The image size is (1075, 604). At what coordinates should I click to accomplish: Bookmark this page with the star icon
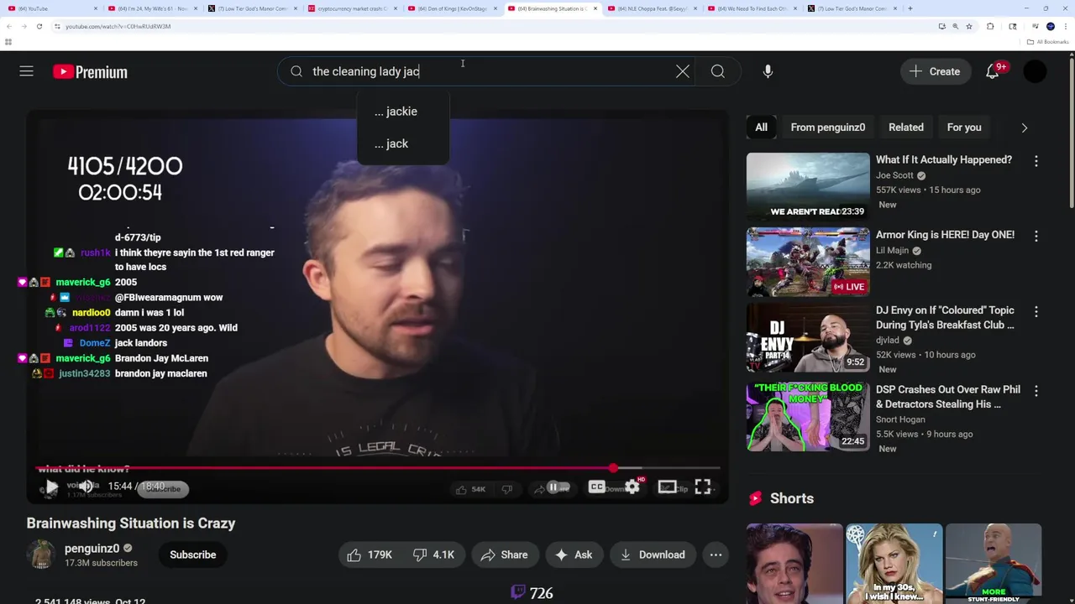click(x=969, y=26)
